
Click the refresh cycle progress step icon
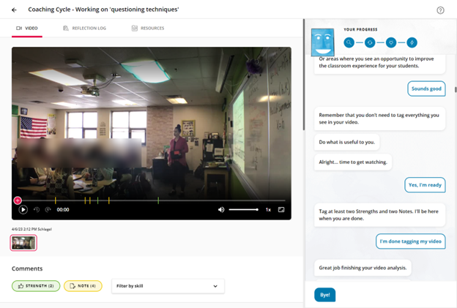[x=370, y=42]
